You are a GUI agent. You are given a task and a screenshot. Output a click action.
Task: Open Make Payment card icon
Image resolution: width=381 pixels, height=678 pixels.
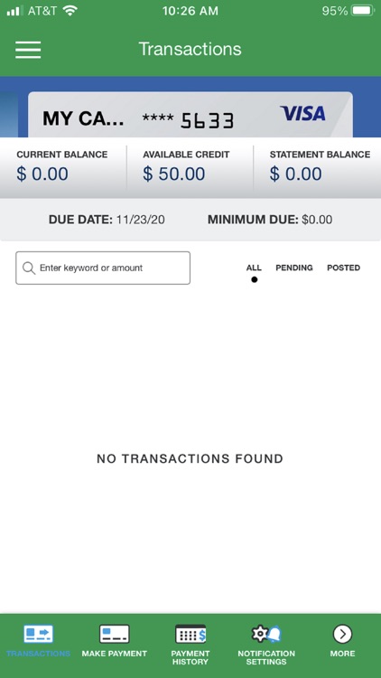tap(115, 635)
